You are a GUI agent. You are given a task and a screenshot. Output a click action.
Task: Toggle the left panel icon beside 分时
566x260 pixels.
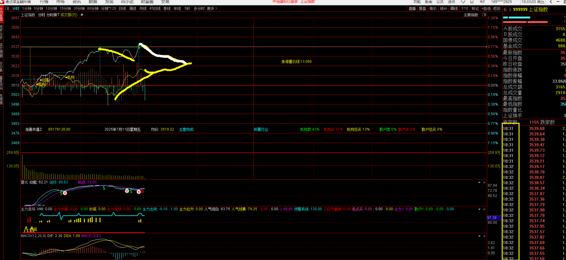tap(7, 9)
